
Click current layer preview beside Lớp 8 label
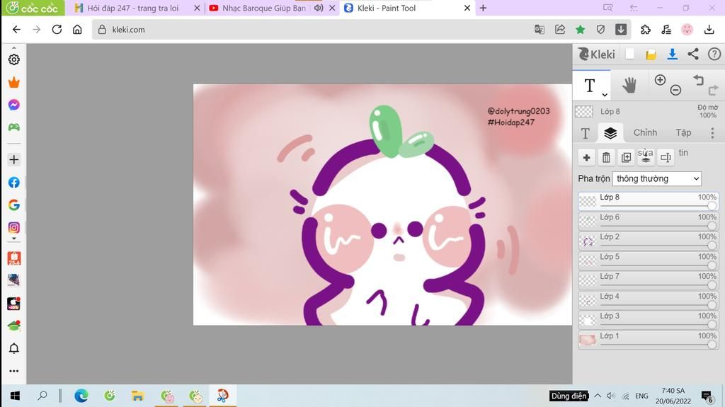click(x=584, y=111)
